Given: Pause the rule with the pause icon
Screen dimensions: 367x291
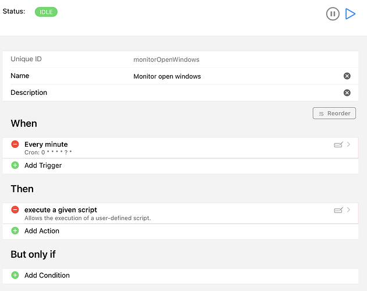Looking at the screenshot, I should pos(333,14).
